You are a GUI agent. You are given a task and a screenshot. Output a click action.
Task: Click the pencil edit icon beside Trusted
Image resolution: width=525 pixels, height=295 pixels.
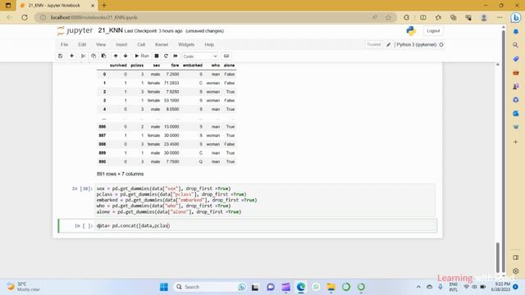pyautogui.click(x=388, y=44)
